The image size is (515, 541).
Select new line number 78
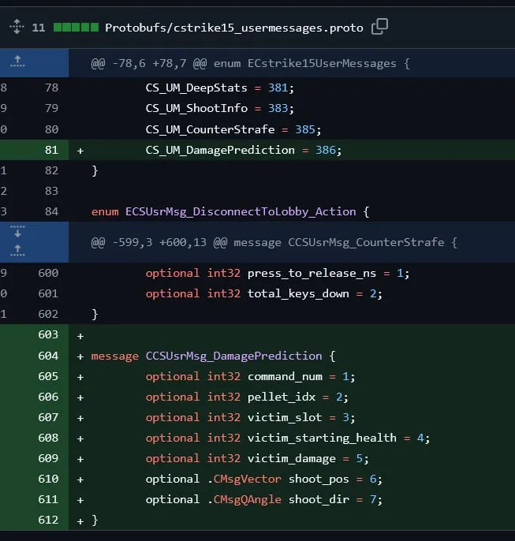(x=51, y=88)
